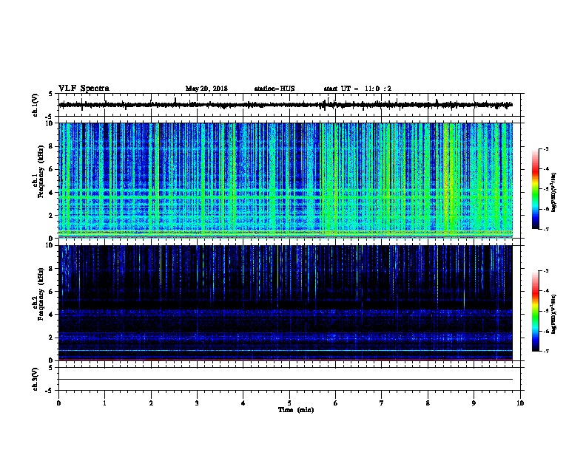Click the "start UT = 11:0 :2" text
The height and width of the screenshot is (452, 586).
click(x=357, y=89)
